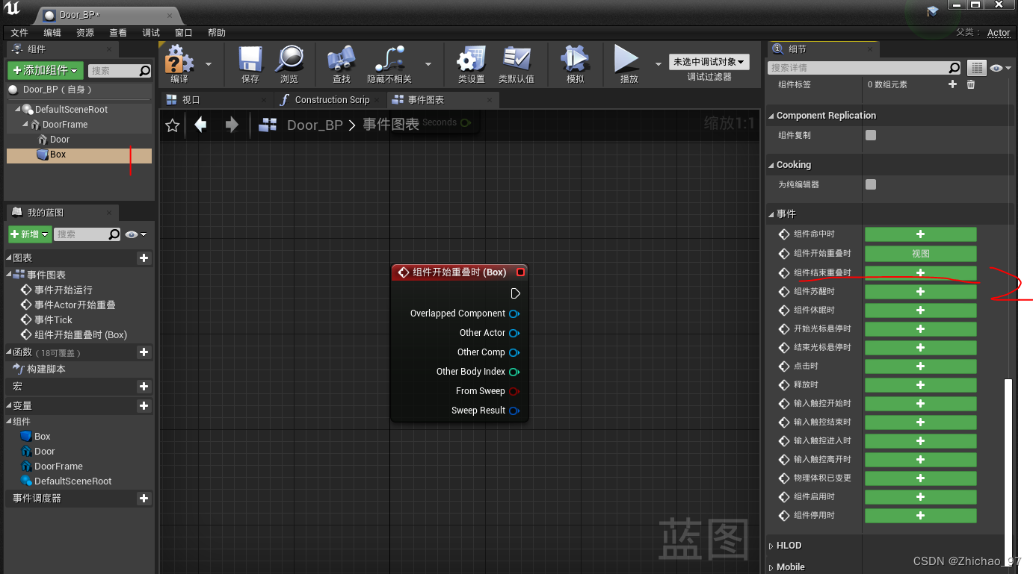Open 浏览 (Browse) magnifier icon
Viewport: 1033px width, 574px height.
click(x=289, y=60)
